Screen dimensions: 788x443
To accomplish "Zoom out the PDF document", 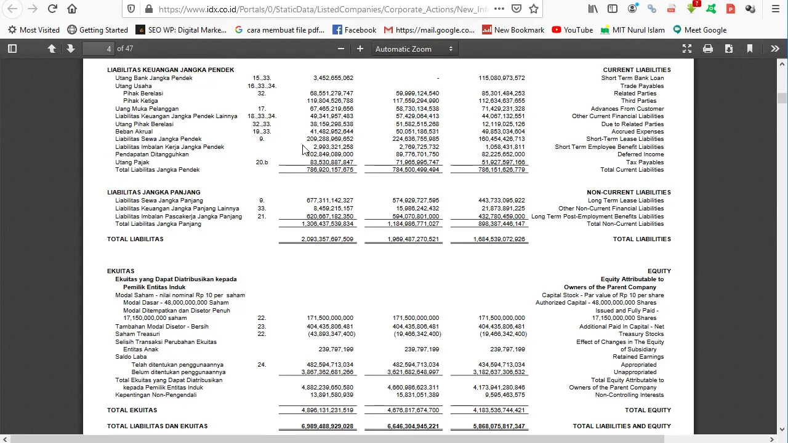I will [341, 49].
